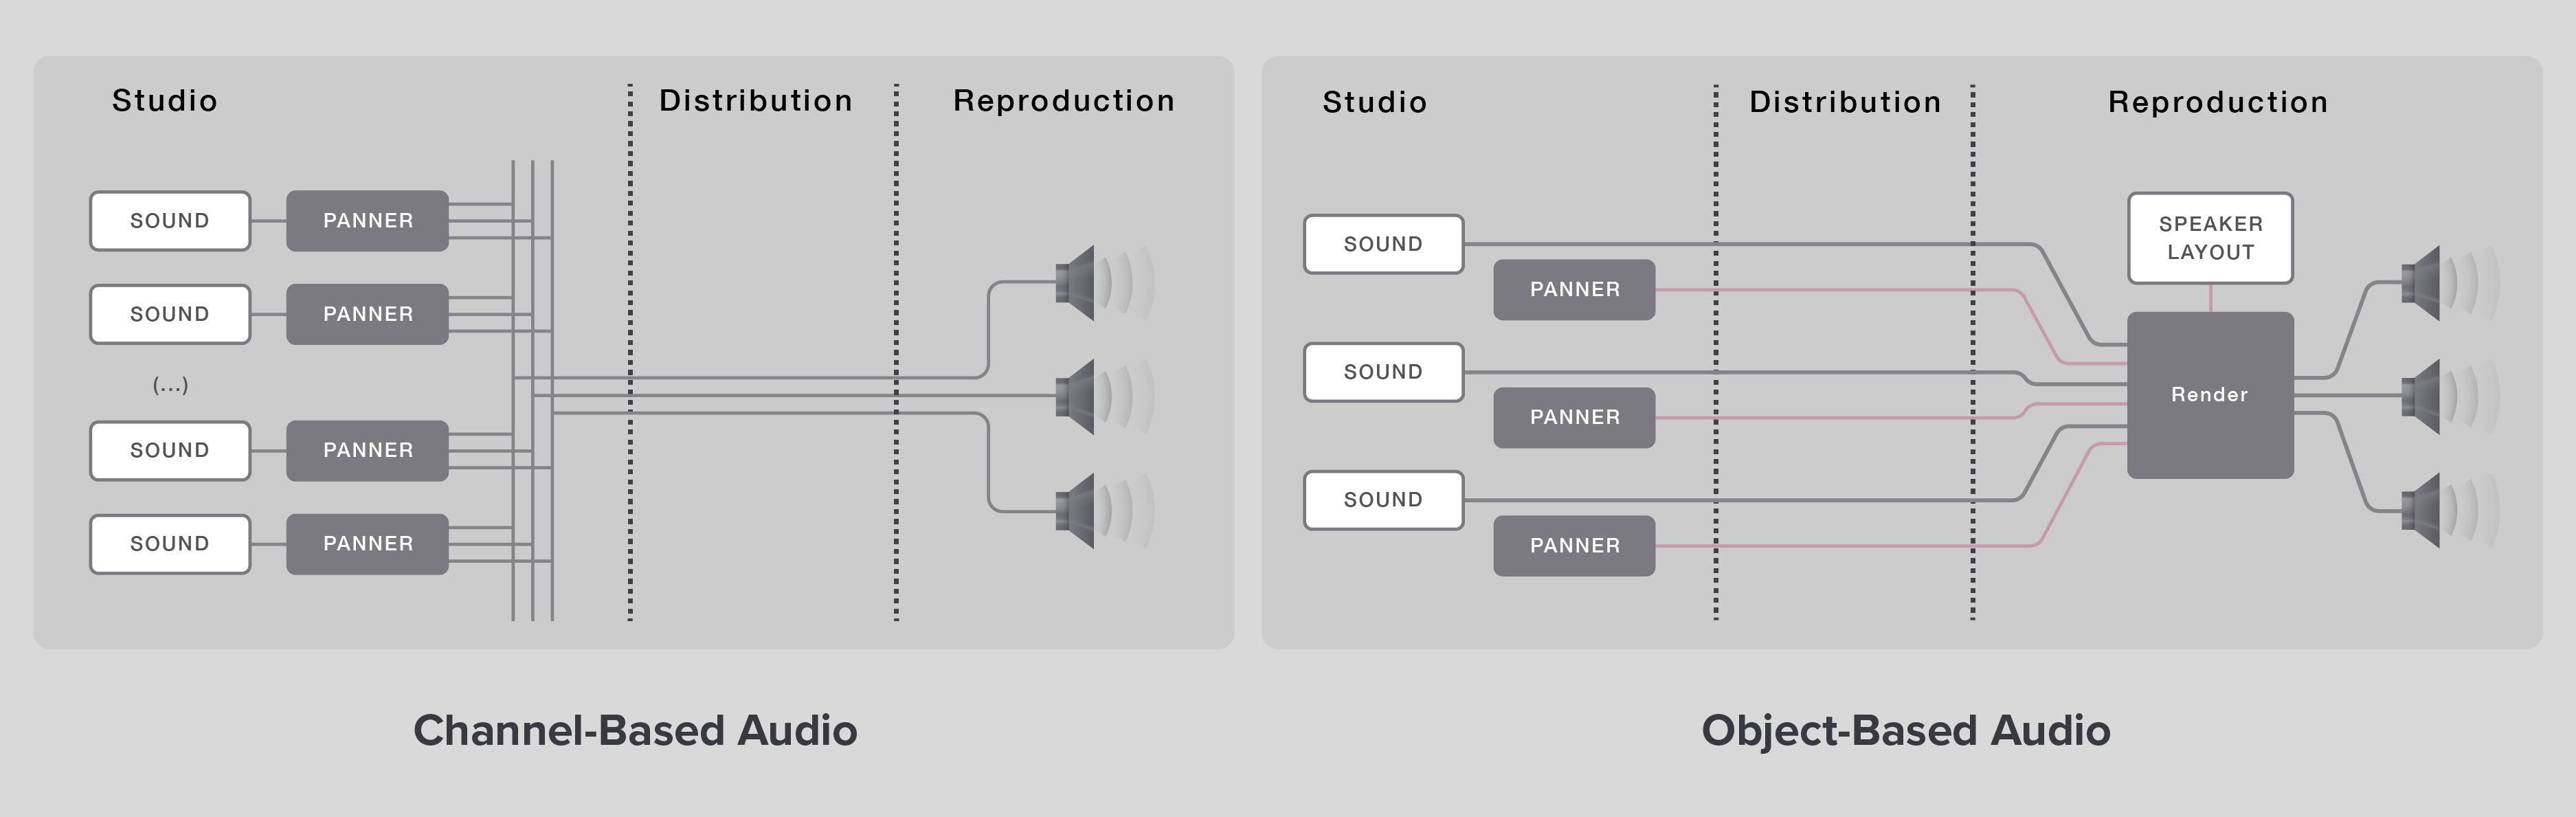
Task: Click the Speaker Layout box
Action: click(2210, 238)
